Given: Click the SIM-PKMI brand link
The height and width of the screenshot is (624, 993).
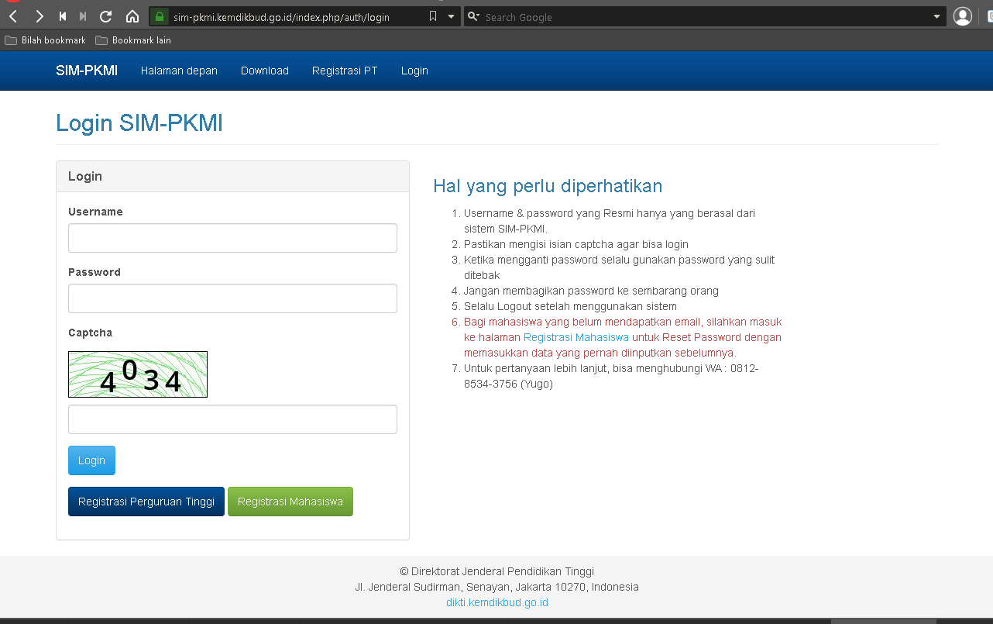Looking at the screenshot, I should tap(87, 71).
